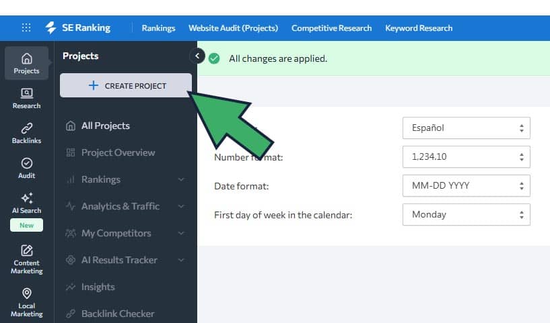This screenshot has width=550, height=323.
Task: Open the Español language dropdown
Action: pyautogui.click(x=466, y=128)
